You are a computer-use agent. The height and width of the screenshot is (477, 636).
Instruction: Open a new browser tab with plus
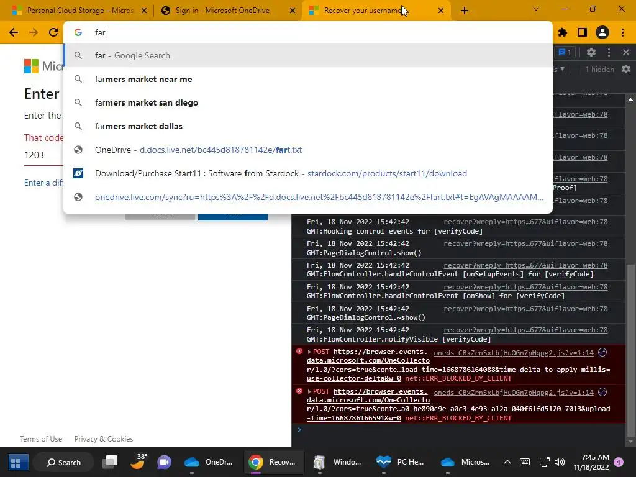click(465, 11)
